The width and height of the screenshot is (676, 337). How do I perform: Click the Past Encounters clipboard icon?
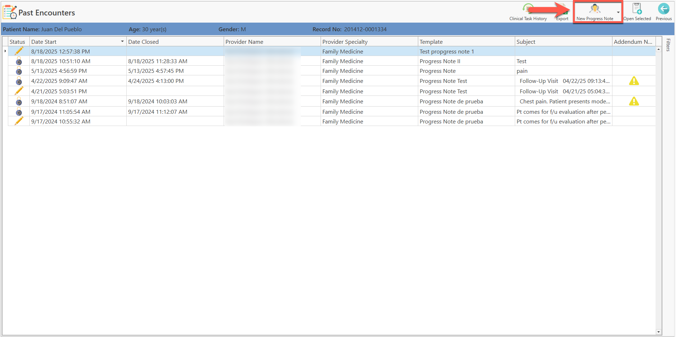(10, 12)
